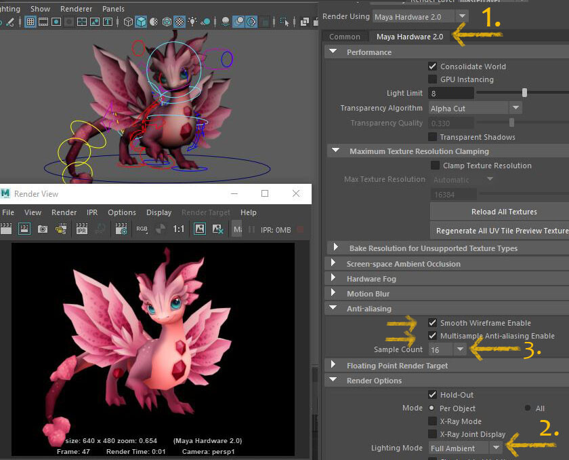Enable textured display in the viewport toolbar
The image size is (569, 460).
pyautogui.click(x=180, y=21)
